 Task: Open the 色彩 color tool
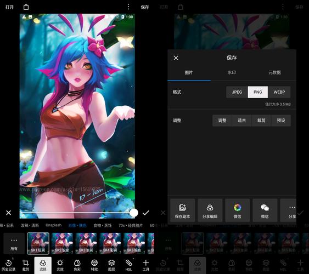coord(77,265)
